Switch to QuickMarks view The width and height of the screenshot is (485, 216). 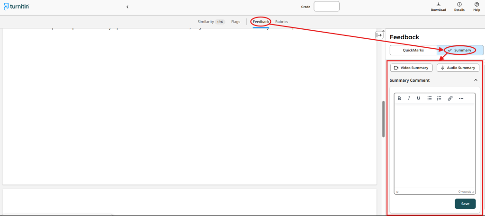point(413,50)
